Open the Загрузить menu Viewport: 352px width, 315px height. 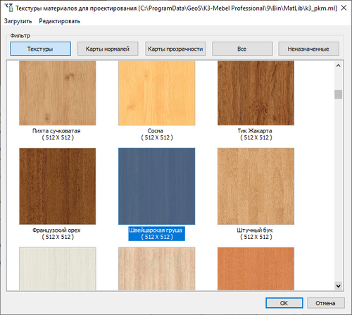pos(18,21)
